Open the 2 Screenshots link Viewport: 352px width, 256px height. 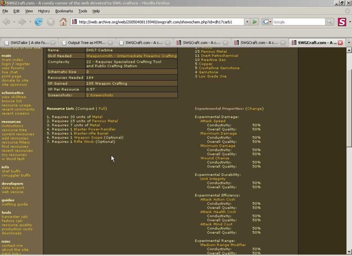point(99,95)
